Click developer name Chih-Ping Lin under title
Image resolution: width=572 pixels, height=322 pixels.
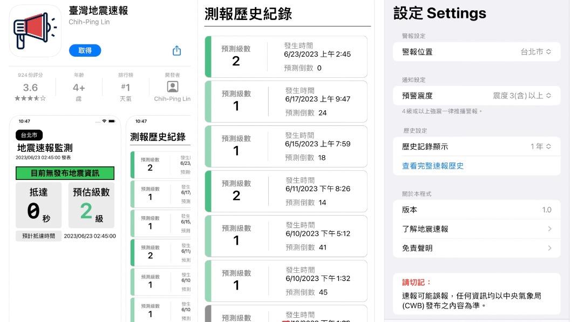pos(89,22)
